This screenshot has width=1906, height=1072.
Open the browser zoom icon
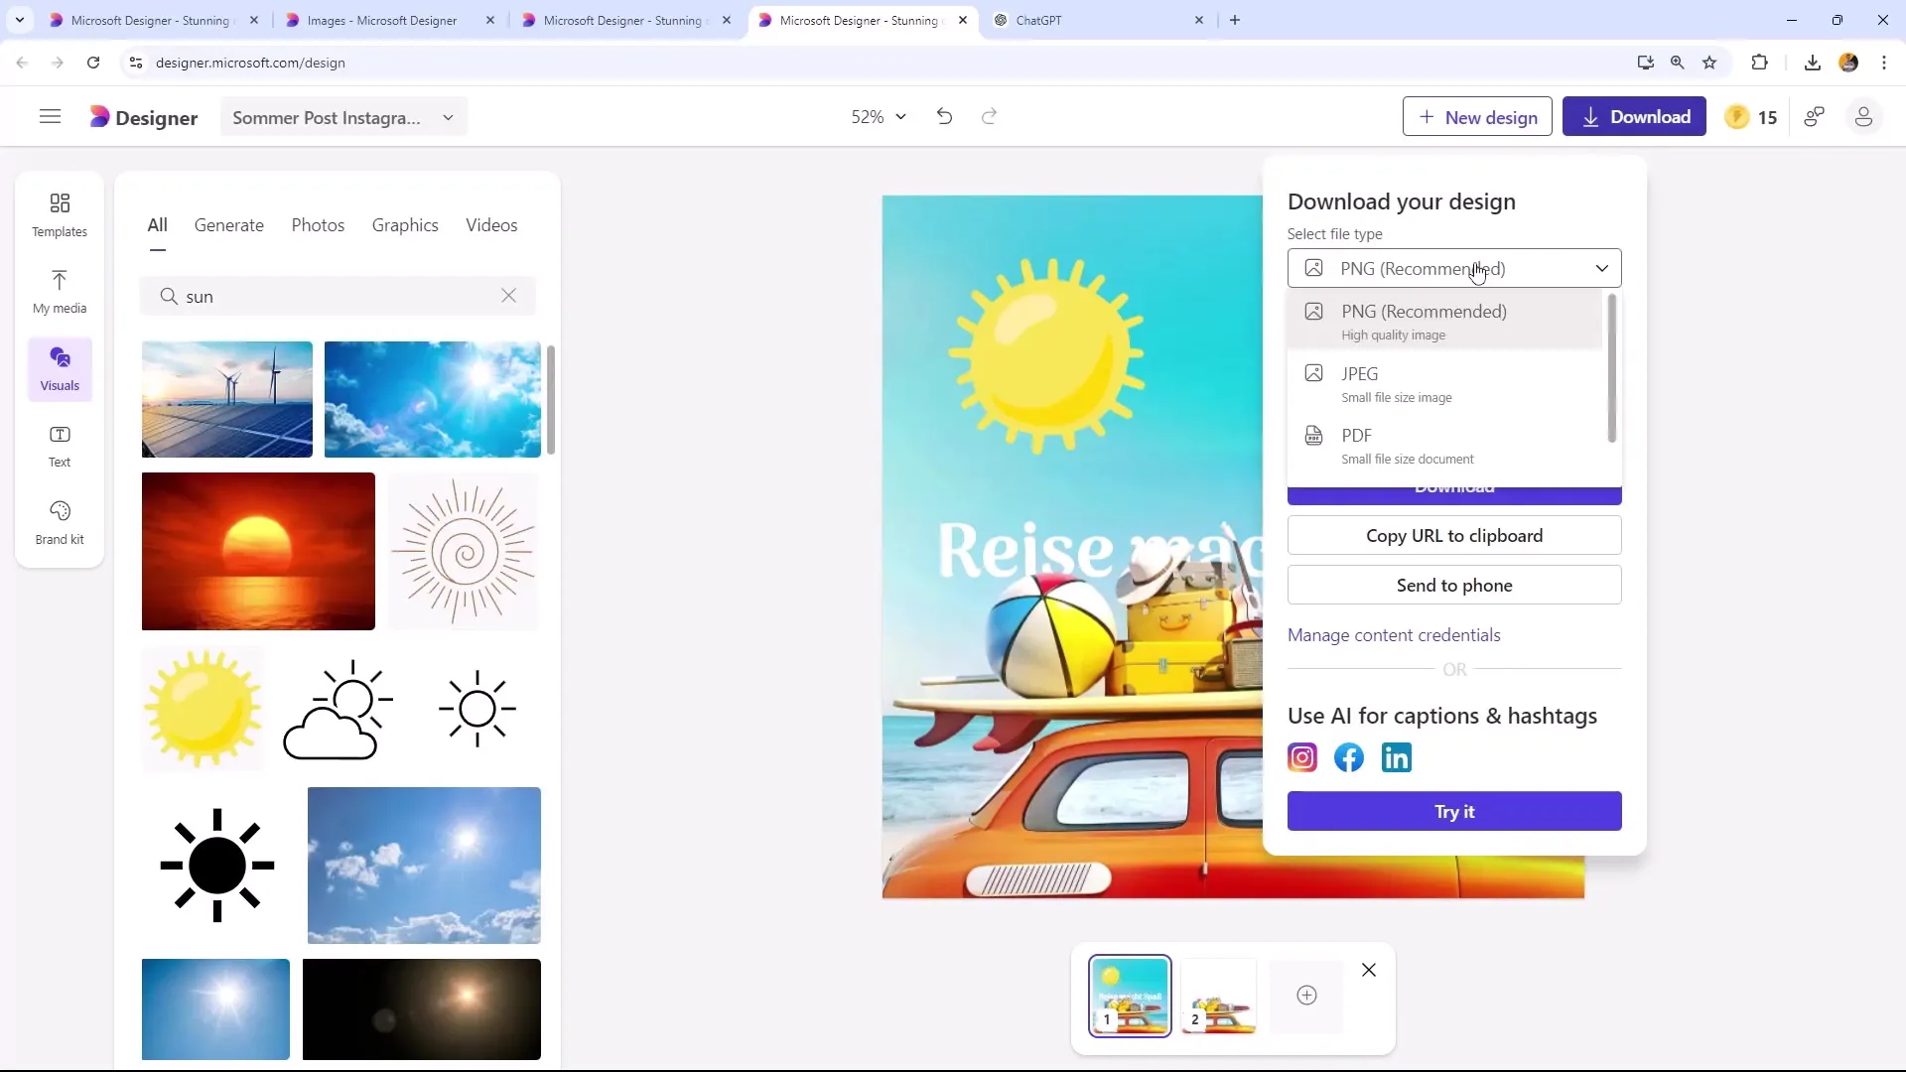pyautogui.click(x=1677, y=63)
